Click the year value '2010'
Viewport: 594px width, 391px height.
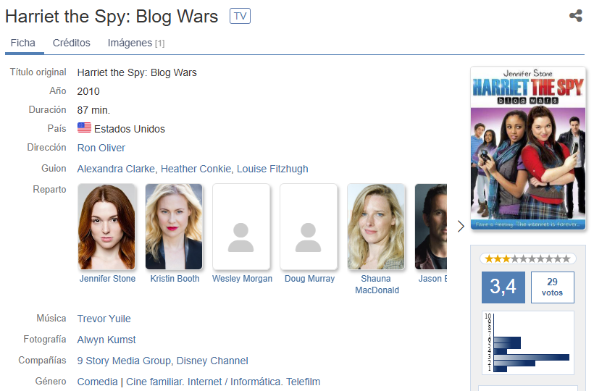(88, 92)
